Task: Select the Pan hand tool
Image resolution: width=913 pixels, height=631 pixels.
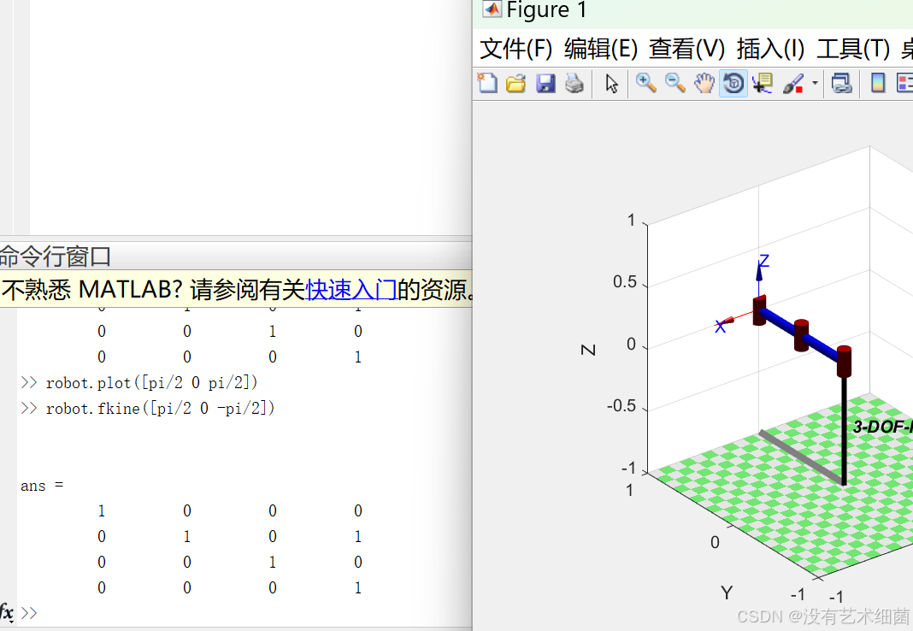Action: tap(704, 83)
